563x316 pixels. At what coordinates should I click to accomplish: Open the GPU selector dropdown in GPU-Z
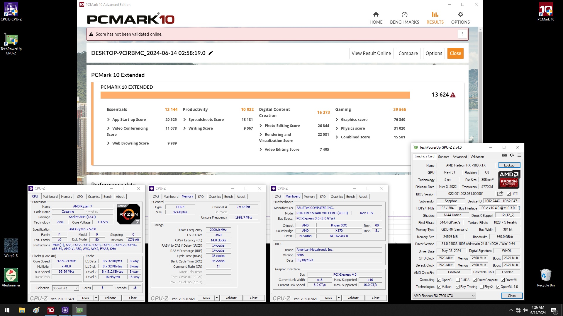click(x=444, y=296)
